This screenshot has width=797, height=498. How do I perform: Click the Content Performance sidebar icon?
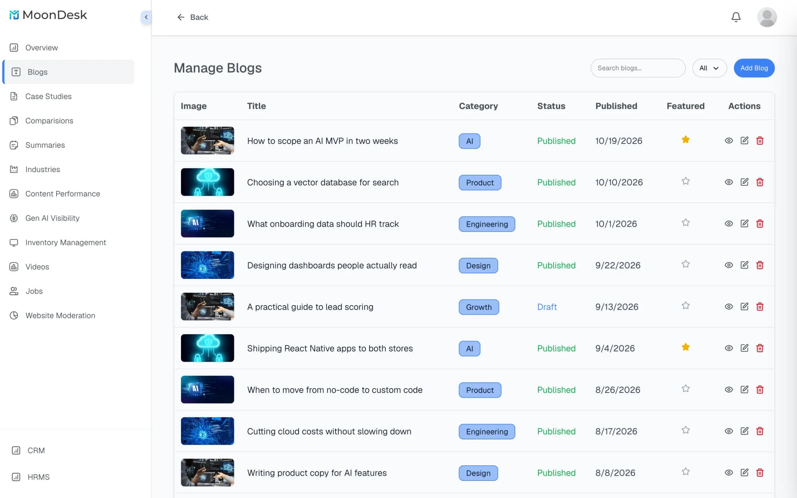(x=14, y=194)
